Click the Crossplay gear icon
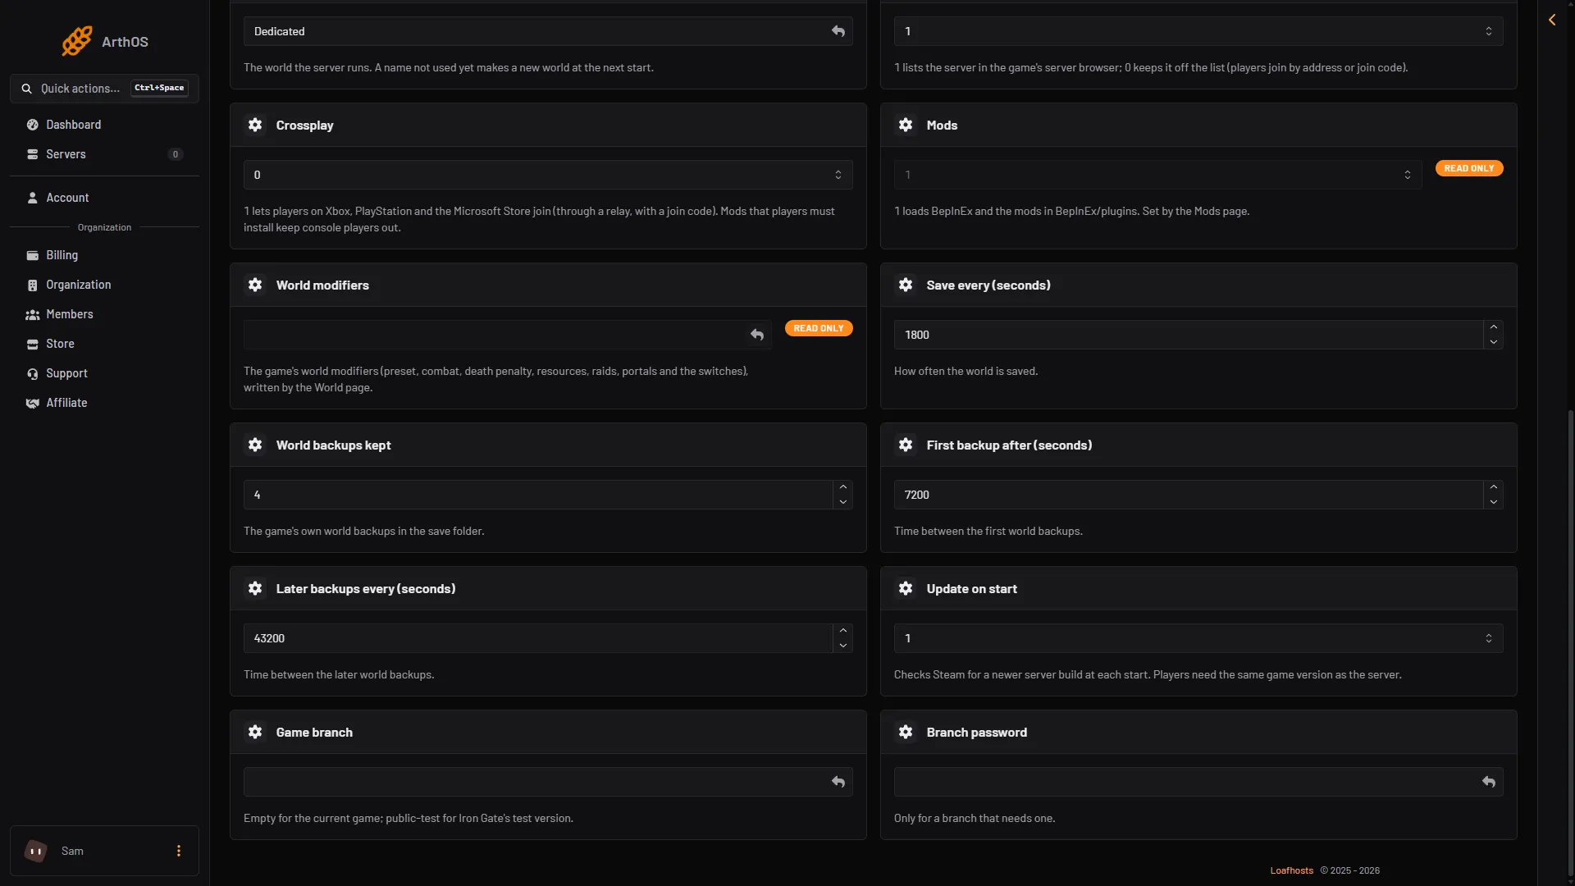 click(x=255, y=125)
